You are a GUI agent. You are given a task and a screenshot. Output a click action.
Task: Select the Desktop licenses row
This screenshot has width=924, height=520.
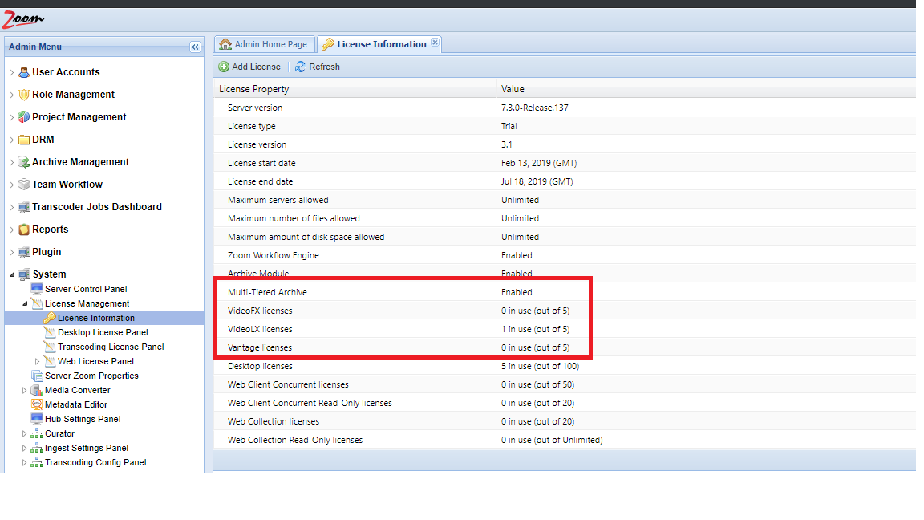[565, 366]
